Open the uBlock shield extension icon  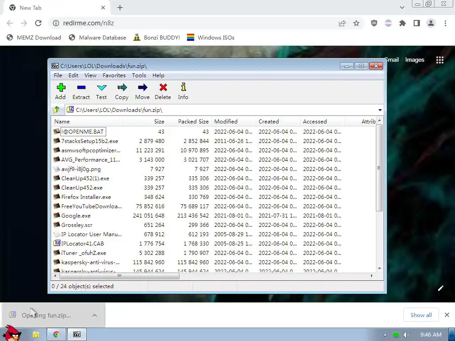[x=374, y=23]
